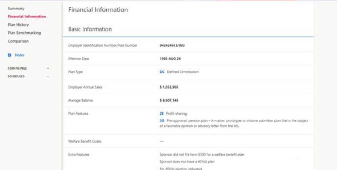Image resolution: width=337 pixels, height=170 pixels.
Task: Click the Basic Information section heading
Action: (90, 29)
